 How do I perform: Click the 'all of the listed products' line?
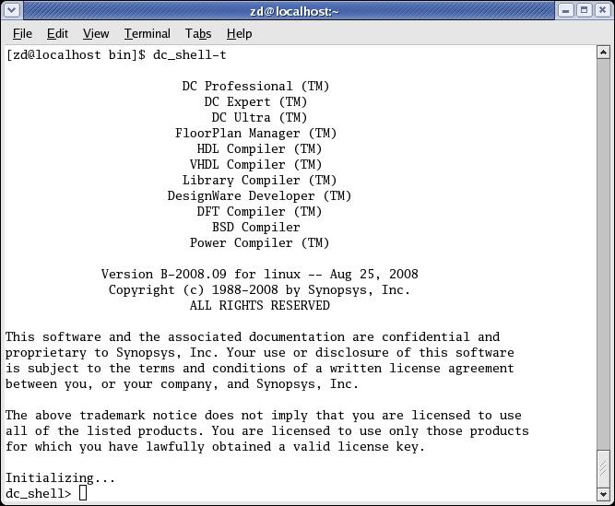(267, 431)
